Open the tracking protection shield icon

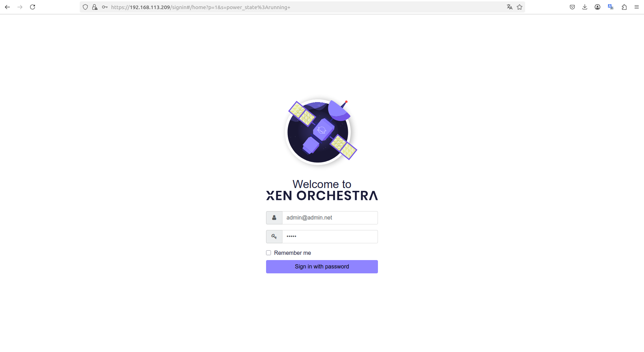tap(85, 7)
